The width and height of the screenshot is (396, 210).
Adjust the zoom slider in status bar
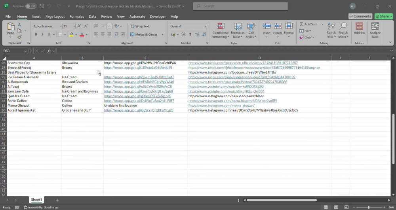point(369,207)
